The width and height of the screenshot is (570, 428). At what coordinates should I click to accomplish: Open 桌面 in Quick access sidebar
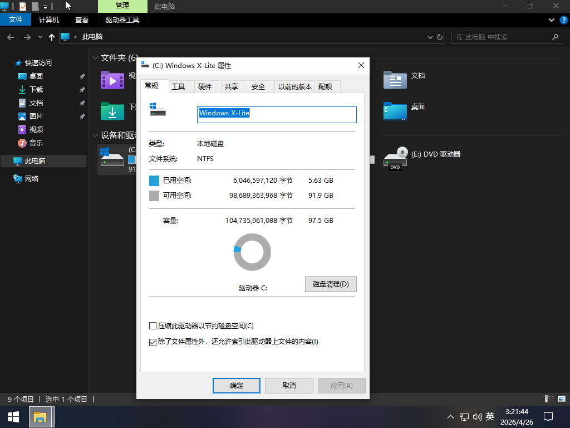(36, 76)
